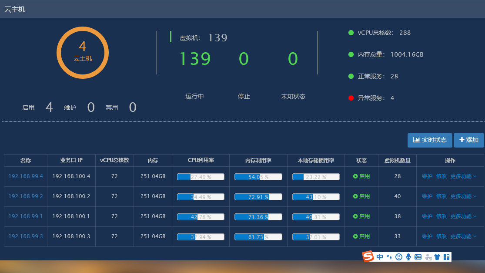Click the red dot beside 异常服务
This screenshot has height=273, width=485.
(x=351, y=98)
